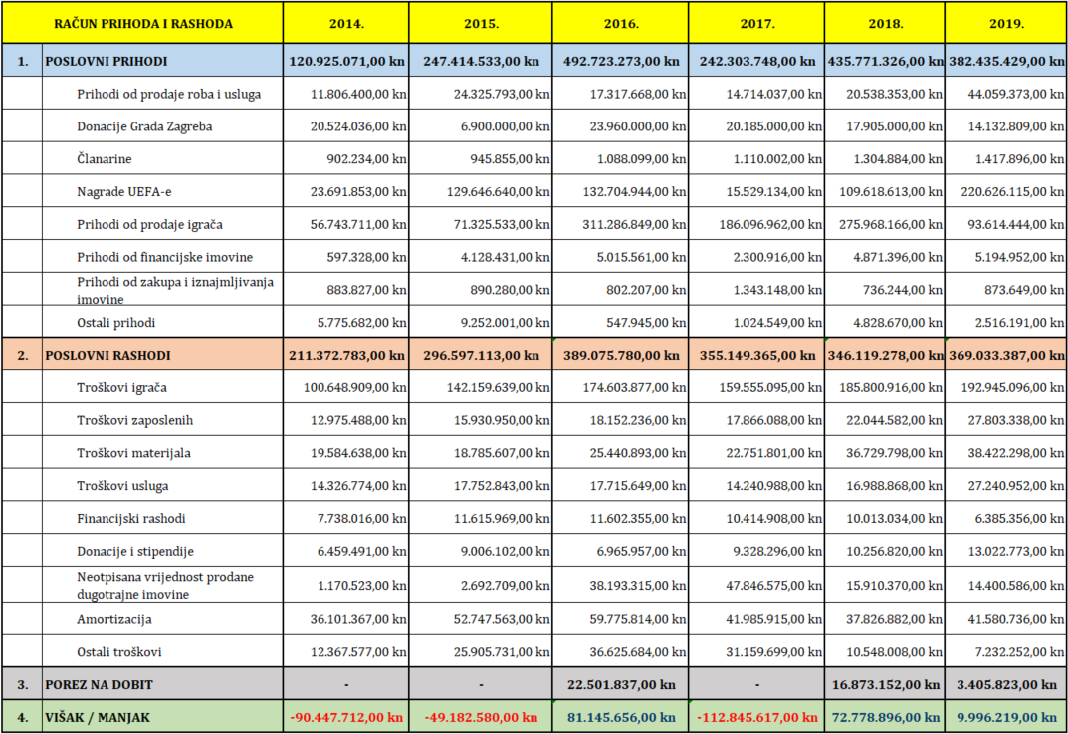Viewport: 1068px width, 734px height.
Task: Click 'Financijski rashodi' row label
Action: pyautogui.click(x=130, y=519)
